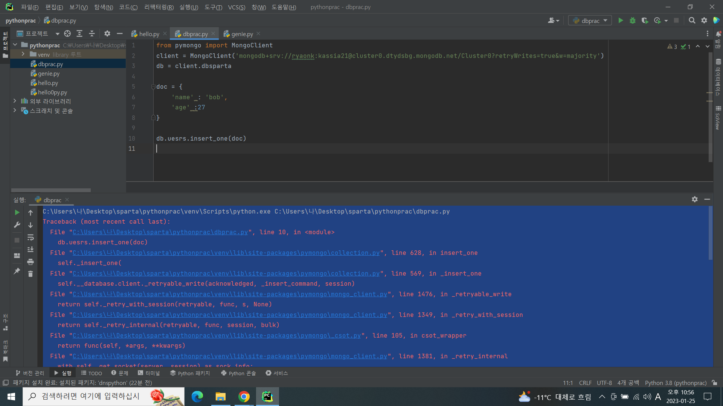Toggle soft-wrap in console output
Screen dimensions: 723x406
click(x=31, y=238)
